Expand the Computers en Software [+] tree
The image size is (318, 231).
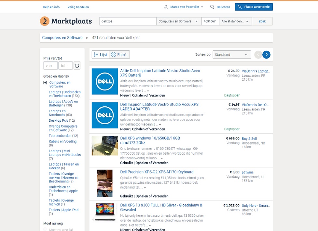click(45, 83)
